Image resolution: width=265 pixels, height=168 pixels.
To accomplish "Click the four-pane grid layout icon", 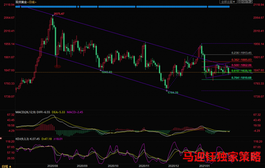I will (x=239, y=2).
